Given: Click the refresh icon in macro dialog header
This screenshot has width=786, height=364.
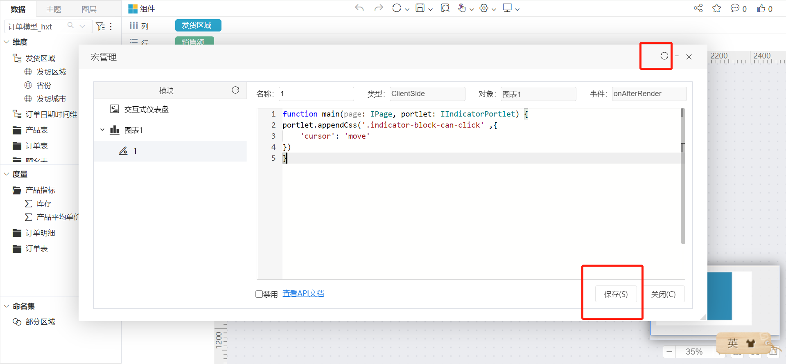Looking at the screenshot, I should (664, 56).
